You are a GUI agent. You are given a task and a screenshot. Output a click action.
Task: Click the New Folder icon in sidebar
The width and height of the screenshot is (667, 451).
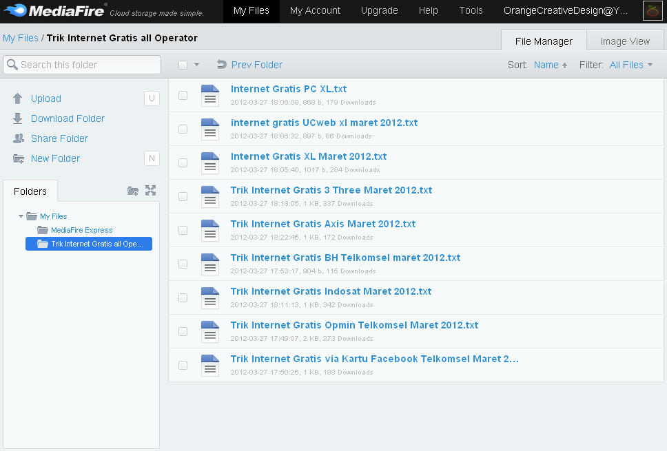[19, 158]
